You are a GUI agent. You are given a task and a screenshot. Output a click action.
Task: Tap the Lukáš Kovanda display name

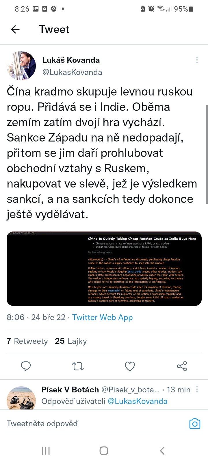click(x=71, y=60)
